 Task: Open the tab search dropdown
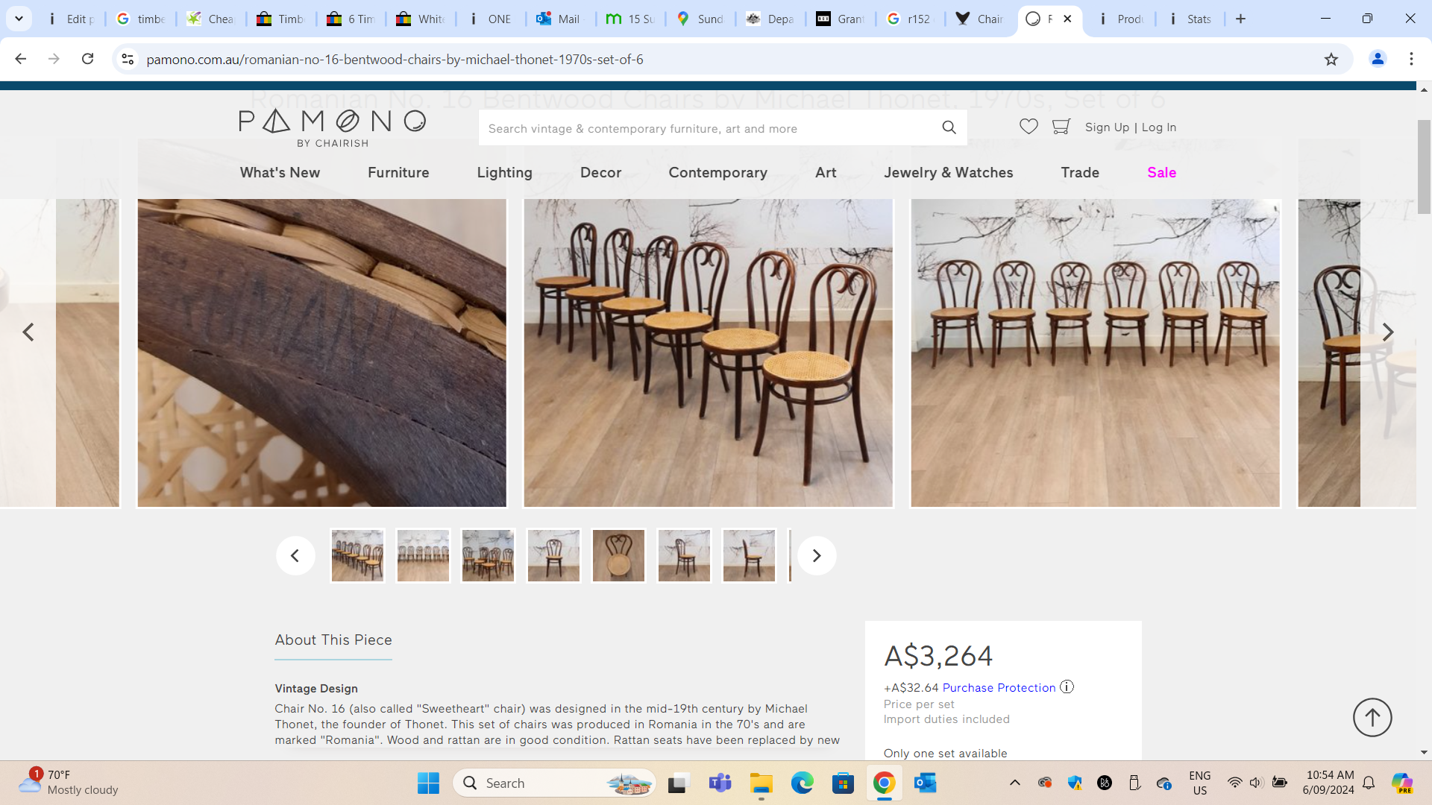click(x=19, y=19)
